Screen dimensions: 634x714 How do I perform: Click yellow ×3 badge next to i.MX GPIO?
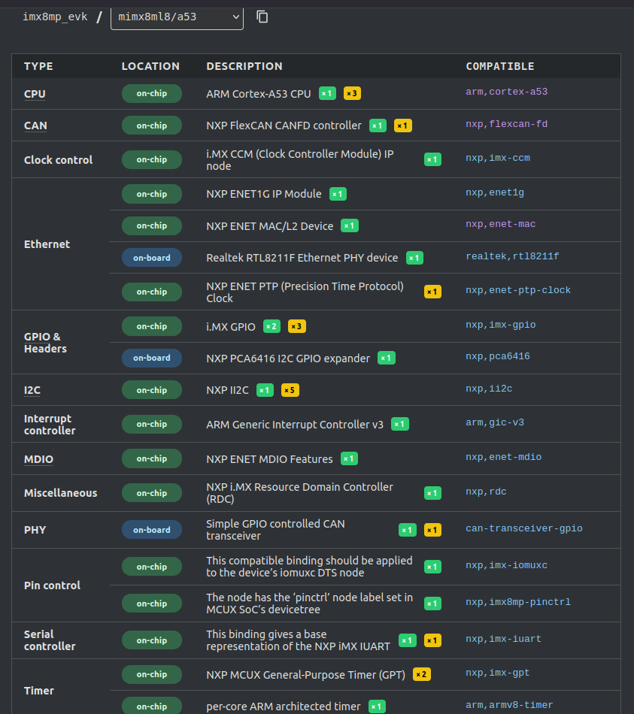pyautogui.click(x=297, y=326)
